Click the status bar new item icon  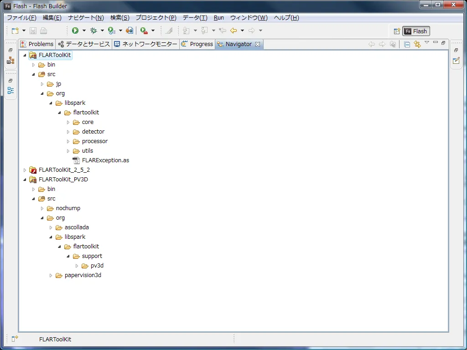pyautogui.click(x=15, y=339)
